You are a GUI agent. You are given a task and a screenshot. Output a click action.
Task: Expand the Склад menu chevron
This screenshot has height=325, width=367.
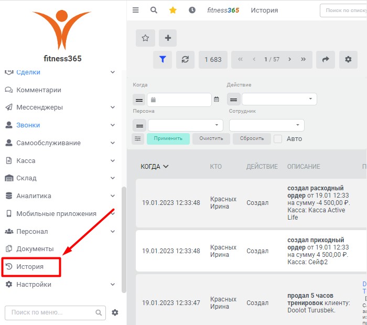pos(113,178)
